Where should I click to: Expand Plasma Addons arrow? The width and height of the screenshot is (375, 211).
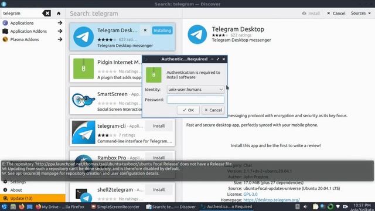[60, 39]
